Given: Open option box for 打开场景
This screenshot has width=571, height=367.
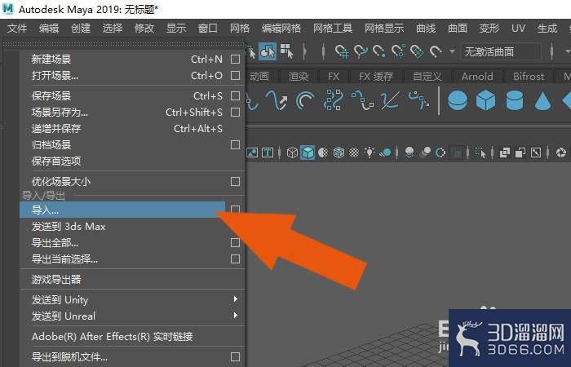Looking at the screenshot, I should (x=235, y=75).
